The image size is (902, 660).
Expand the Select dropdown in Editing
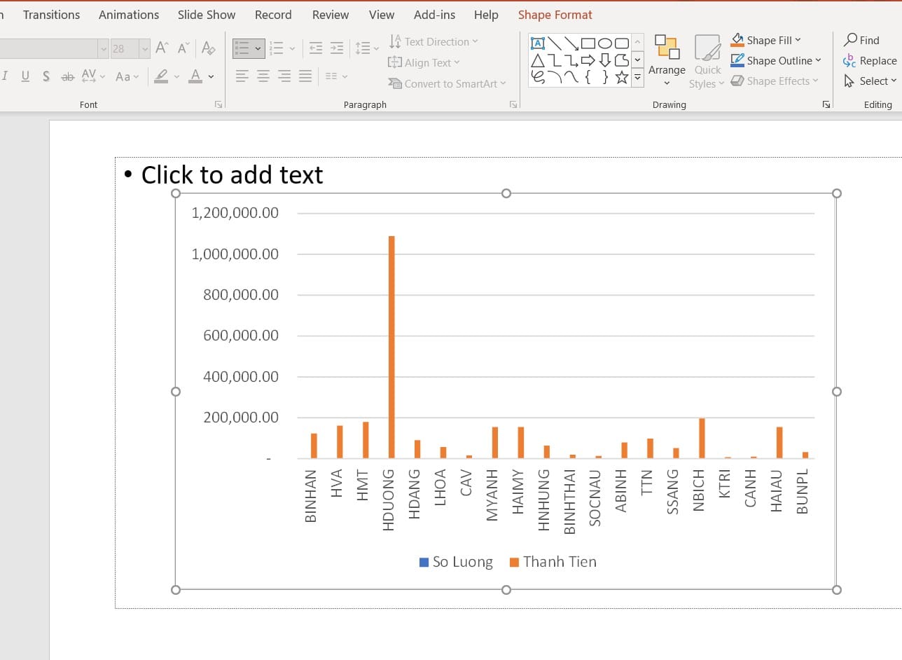870,81
